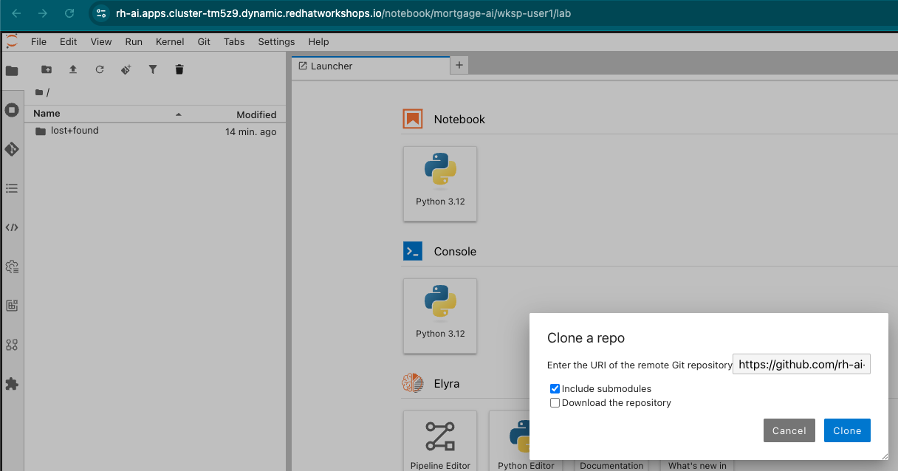Open the Running Terminals and Kernels icon
The width and height of the screenshot is (898, 471).
tap(12, 110)
